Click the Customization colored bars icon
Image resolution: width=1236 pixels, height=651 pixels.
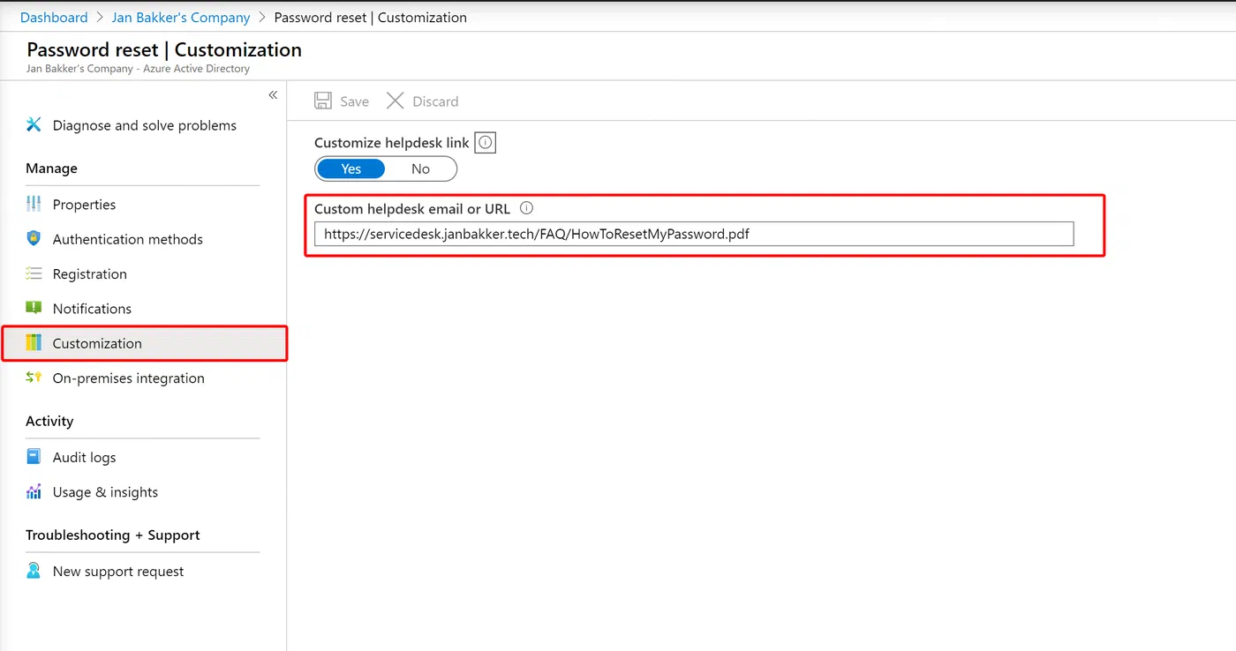(34, 342)
